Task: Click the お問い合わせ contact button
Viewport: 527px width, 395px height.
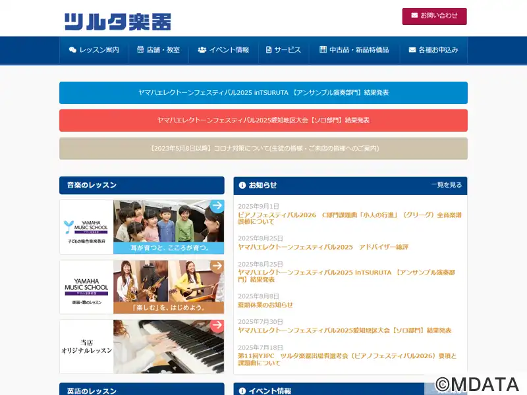Action: coord(434,16)
